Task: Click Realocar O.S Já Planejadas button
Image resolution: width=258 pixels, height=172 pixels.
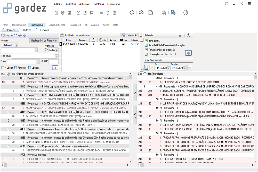Action: (x=44, y=40)
